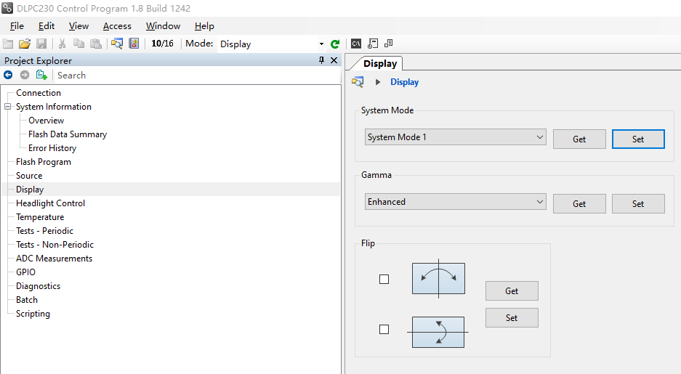Open the View menu
Viewport: 681px width, 374px height.
coord(78,26)
